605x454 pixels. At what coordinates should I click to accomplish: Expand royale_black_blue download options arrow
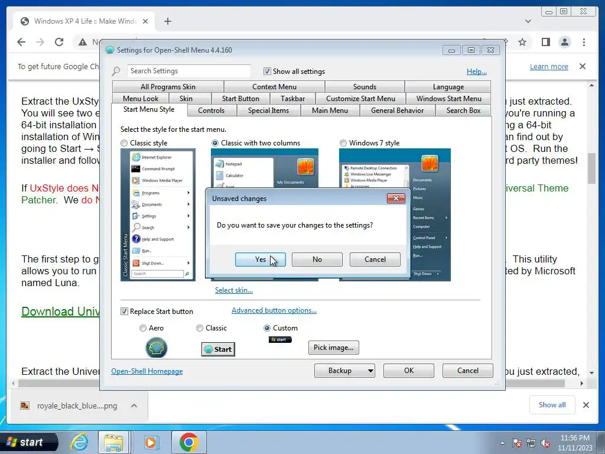pos(134,406)
